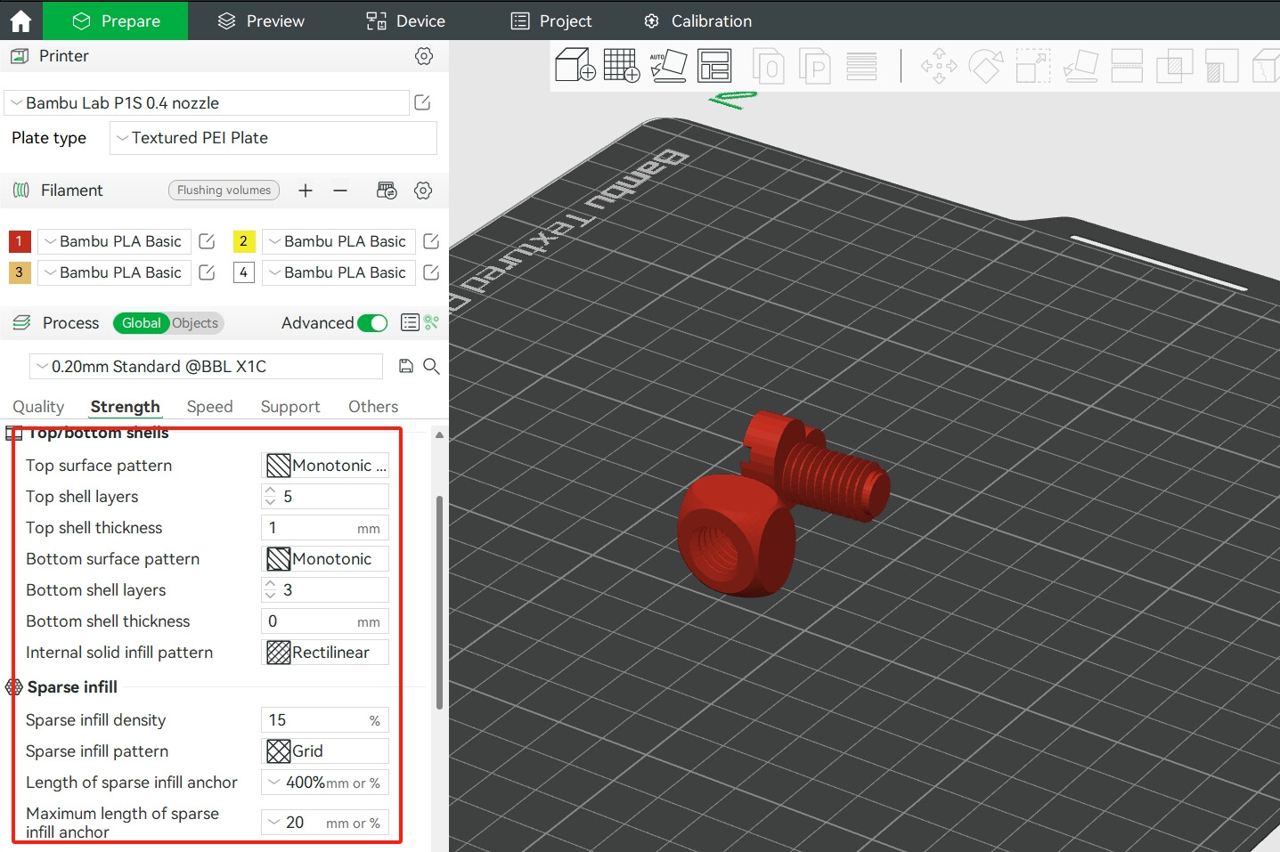The width and height of the screenshot is (1280, 852).
Task: Click the Auto orient icon
Action: point(668,65)
